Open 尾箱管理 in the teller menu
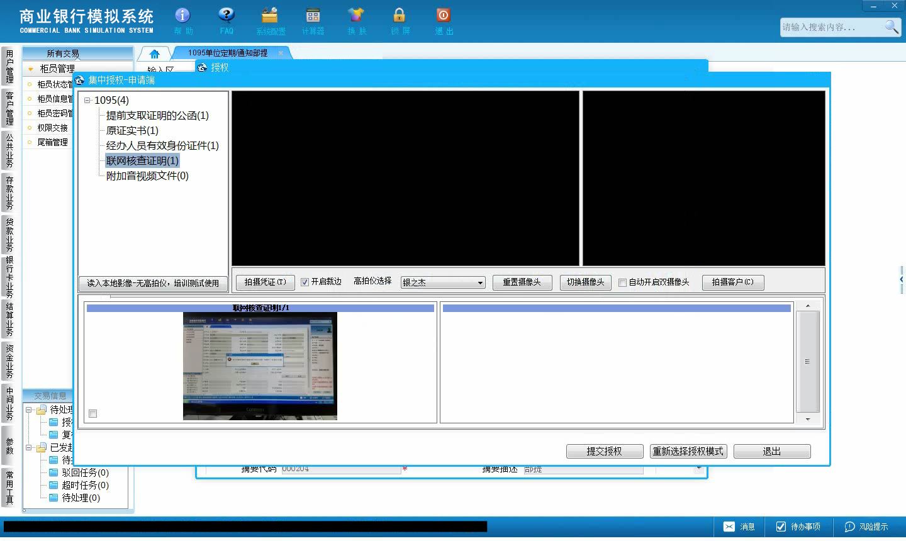The width and height of the screenshot is (906, 541). click(52, 142)
